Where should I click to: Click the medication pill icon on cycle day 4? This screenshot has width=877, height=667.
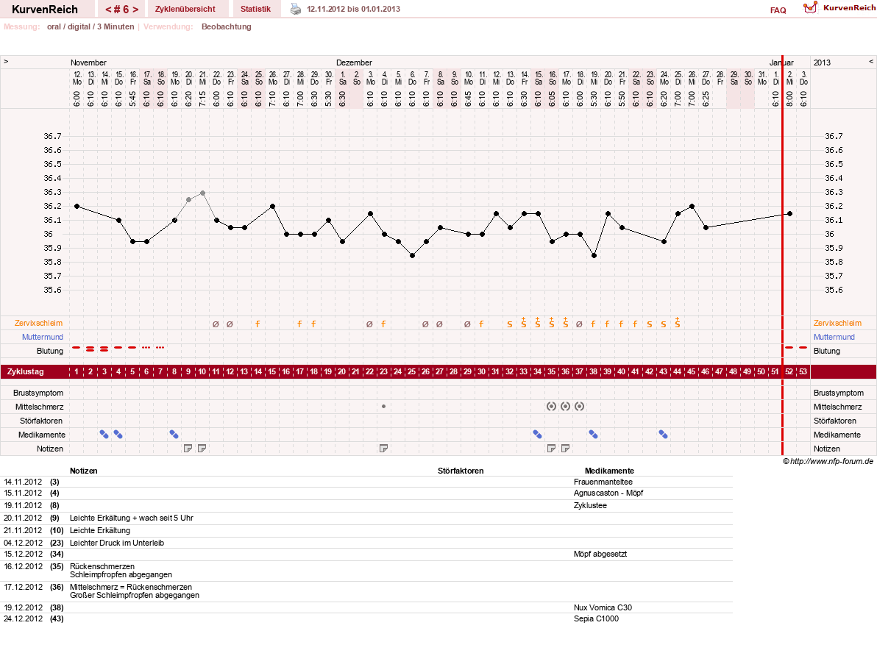118,435
